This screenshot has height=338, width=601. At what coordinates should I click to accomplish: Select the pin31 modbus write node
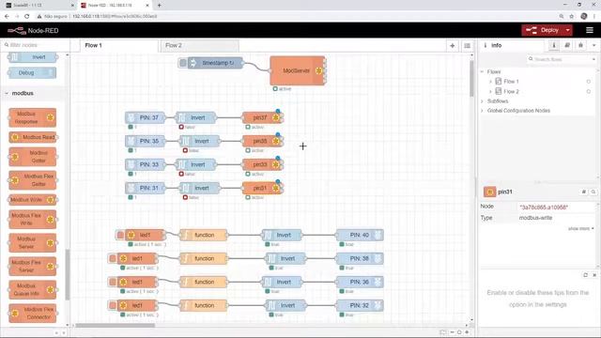click(263, 188)
